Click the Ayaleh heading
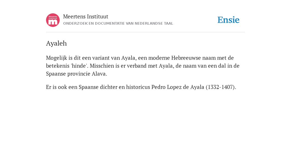This screenshot has width=291, height=145. pyautogui.click(x=57, y=43)
